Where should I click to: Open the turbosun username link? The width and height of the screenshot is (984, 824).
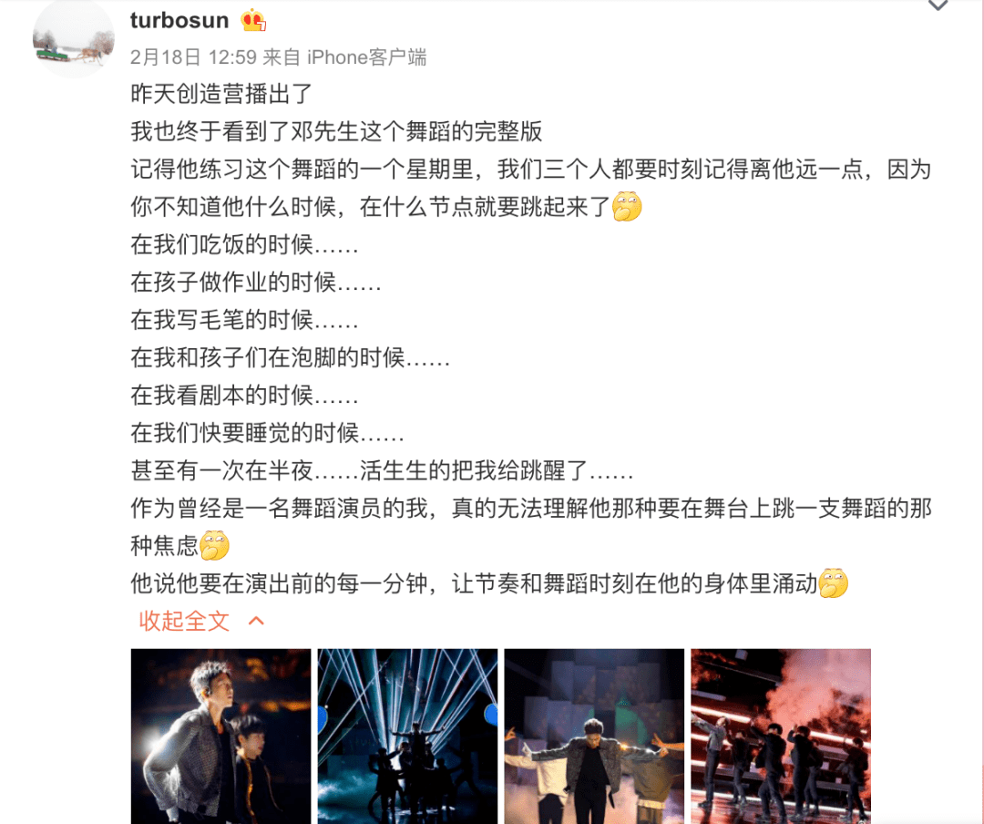click(179, 20)
